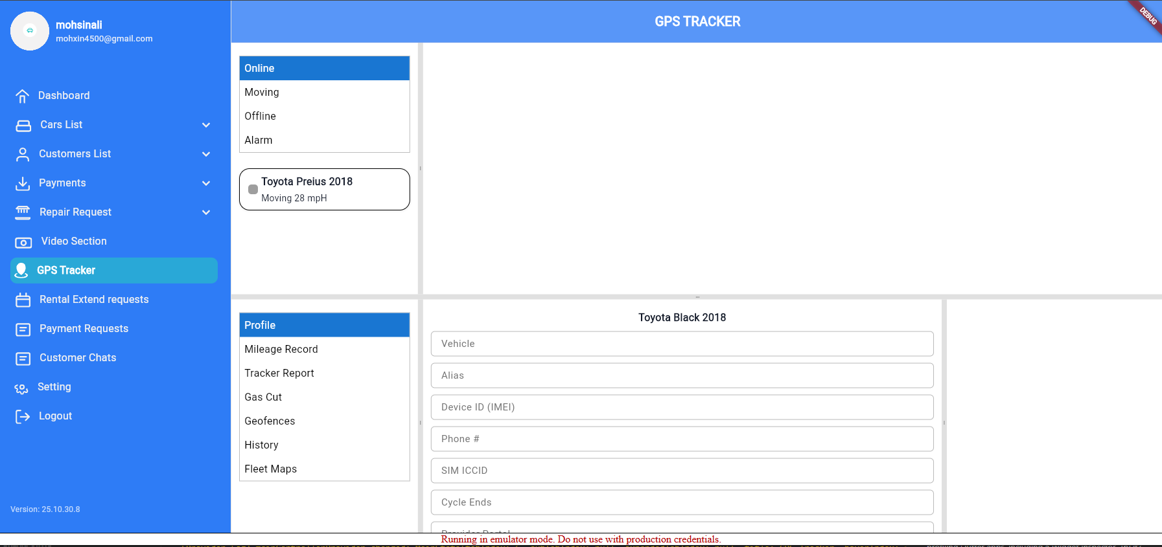Click the Video Section camera icon
Screen dimensions: 1162x547
tap(23, 242)
